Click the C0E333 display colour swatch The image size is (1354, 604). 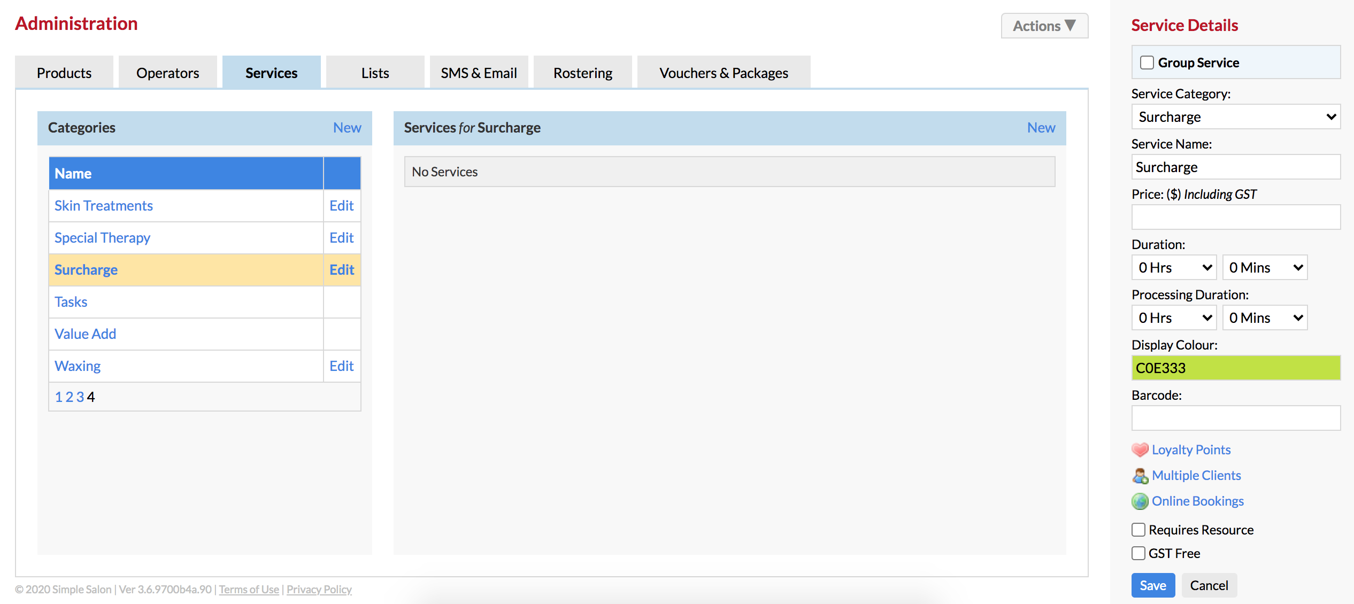[x=1236, y=368]
